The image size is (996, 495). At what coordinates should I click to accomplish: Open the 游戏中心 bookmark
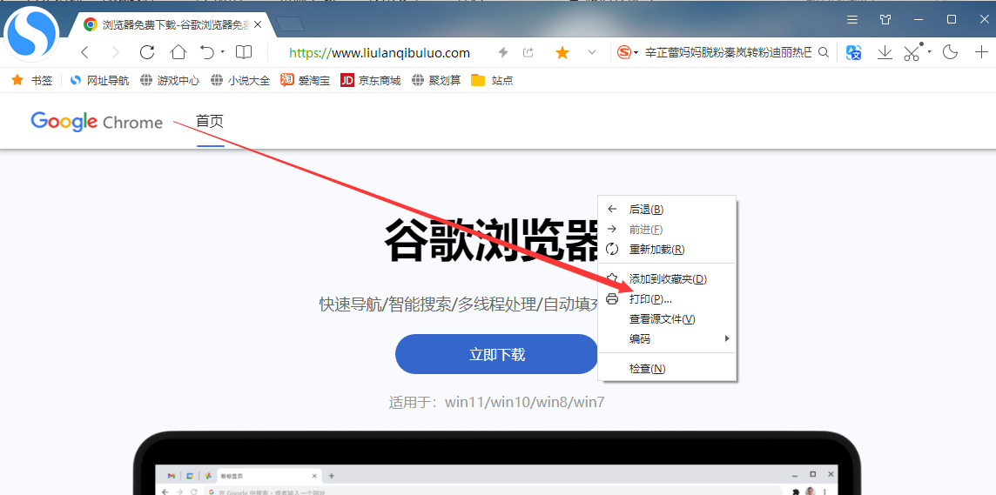coord(170,80)
